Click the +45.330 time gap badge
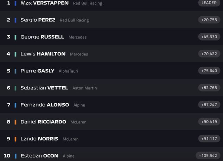The height and width of the screenshot is (161, 223). 209,37
